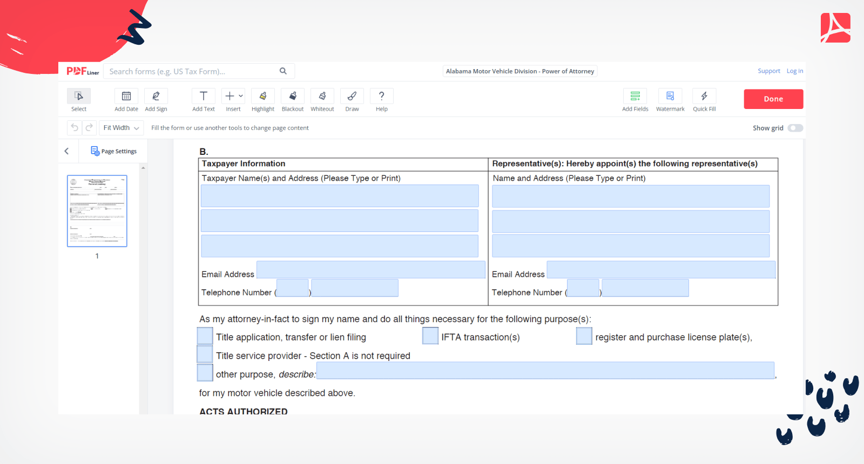Screen dimensions: 864x464
Task: Check Title application, transfer or lien filing
Action: [205, 336]
